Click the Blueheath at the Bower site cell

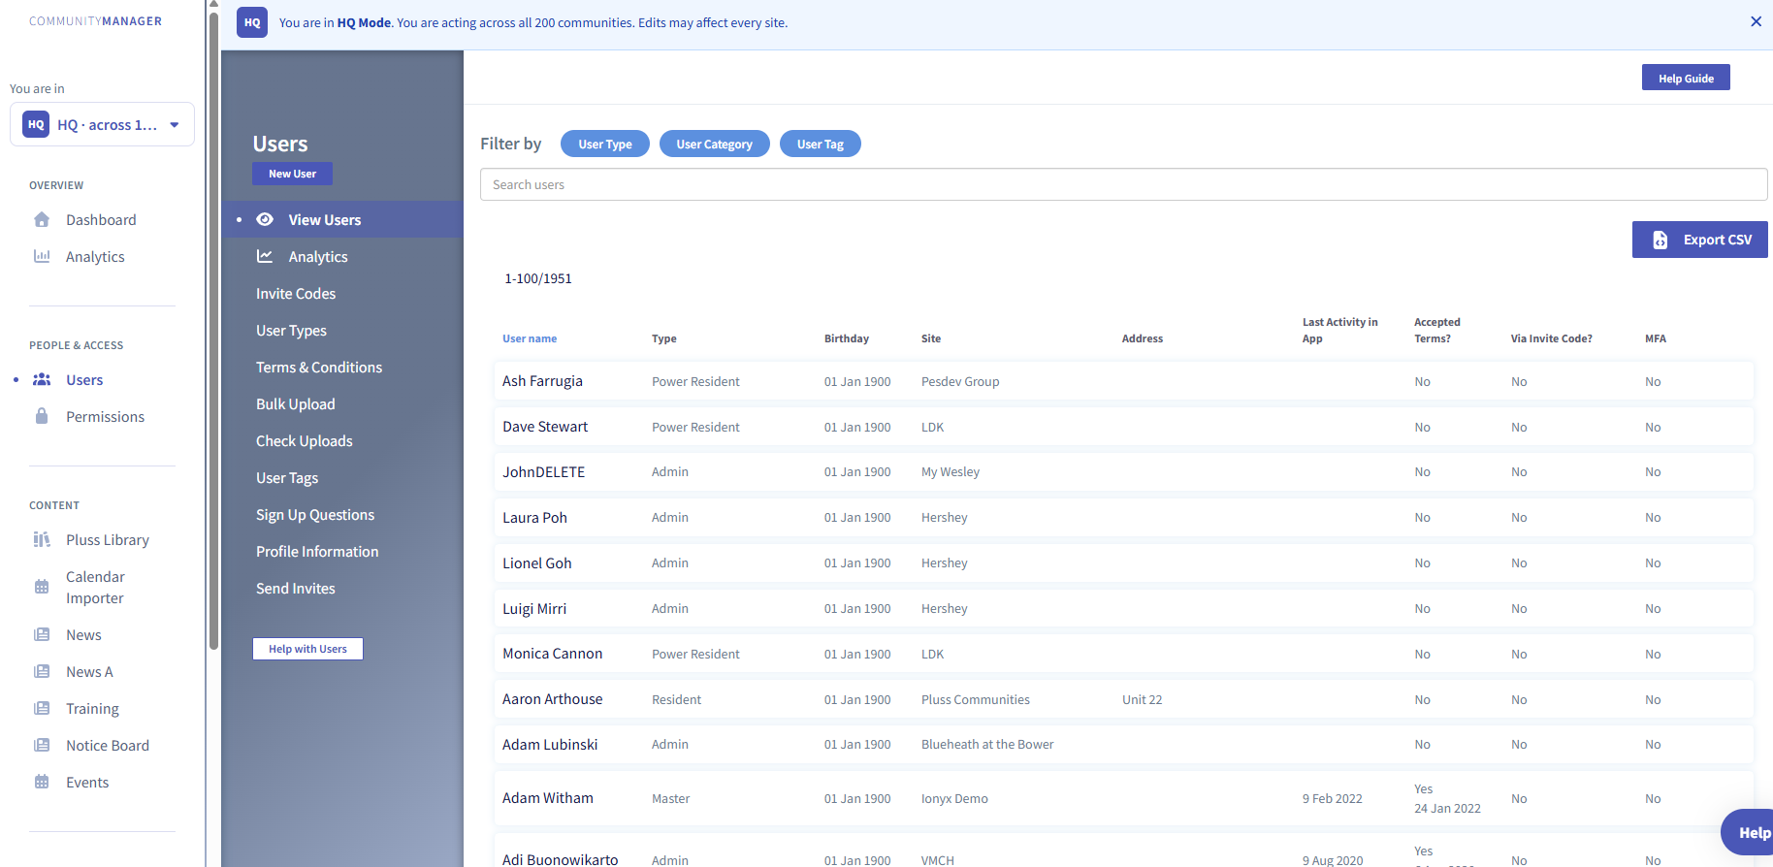click(987, 744)
